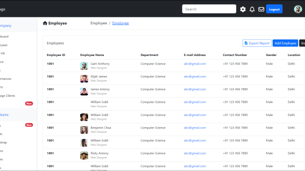Click the Employee Name column header
This screenshot has width=305, height=171.
pos(92,55)
